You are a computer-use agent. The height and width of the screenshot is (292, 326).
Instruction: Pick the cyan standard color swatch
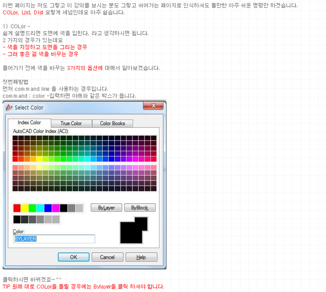coord(40,208)
